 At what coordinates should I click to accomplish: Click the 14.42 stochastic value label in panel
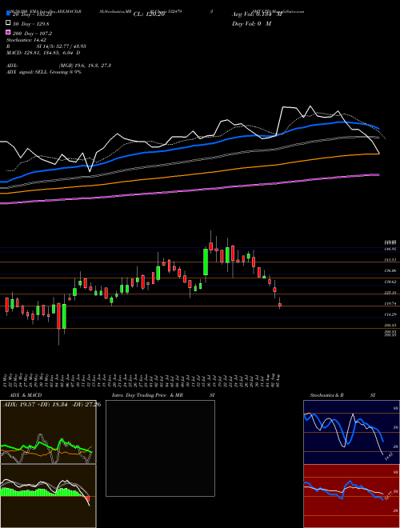point(388,457)
